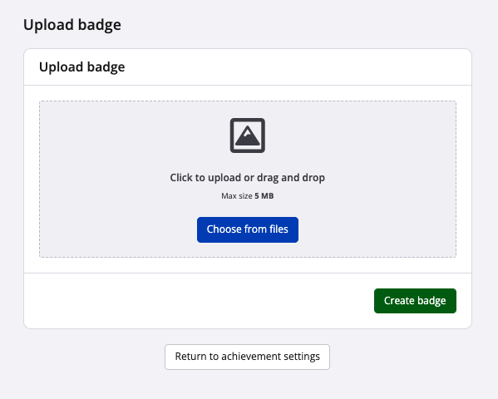
Task: Click the blue Choose from files button
Action: [x=248, y=229]
